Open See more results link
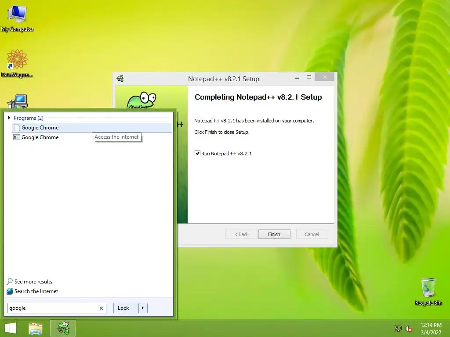The height and width of the screenshot is (337, 450). (33, 282)
